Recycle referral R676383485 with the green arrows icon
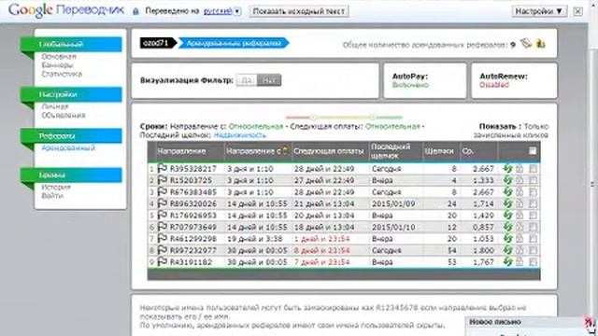The height and width of the screenshot is (336, 598). coord(507,192)
